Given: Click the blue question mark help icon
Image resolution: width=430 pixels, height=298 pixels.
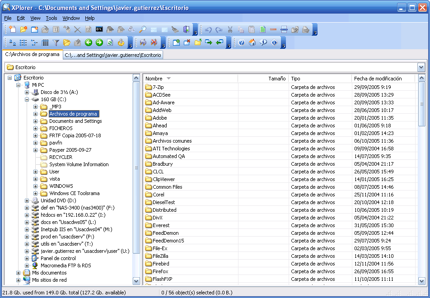Looking at the screenshot, I should click(241, 42).
